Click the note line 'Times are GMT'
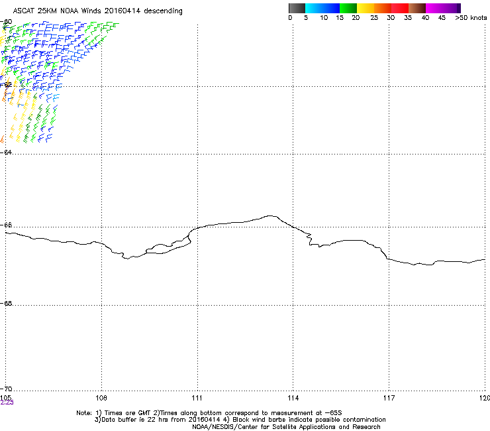Image resolution: width=490 pixels, height=431 pixels. tap(128, 413)
